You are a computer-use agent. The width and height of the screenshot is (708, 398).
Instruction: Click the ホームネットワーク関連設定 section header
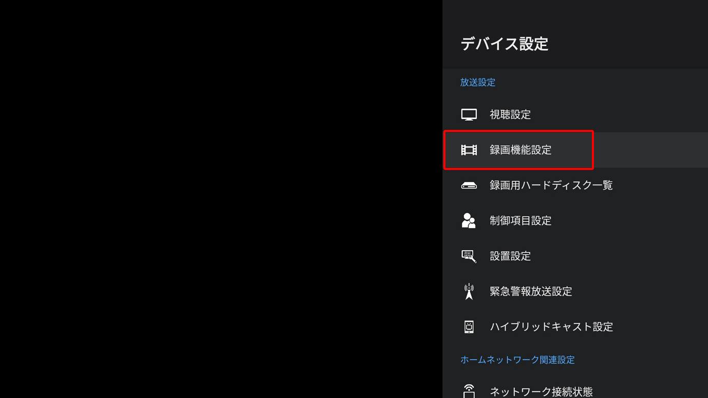517,360
